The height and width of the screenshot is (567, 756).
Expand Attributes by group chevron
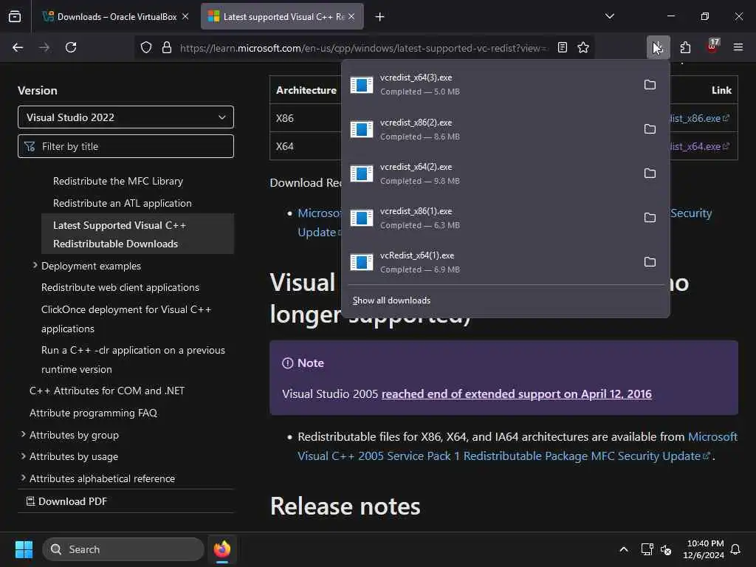click(x=23, y=434)
